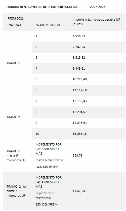The image size is (126, 211).
Task: Click the TRAMO 2 row label
Action: tap(13, 117)
